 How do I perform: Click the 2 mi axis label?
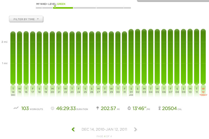(4, 42)
